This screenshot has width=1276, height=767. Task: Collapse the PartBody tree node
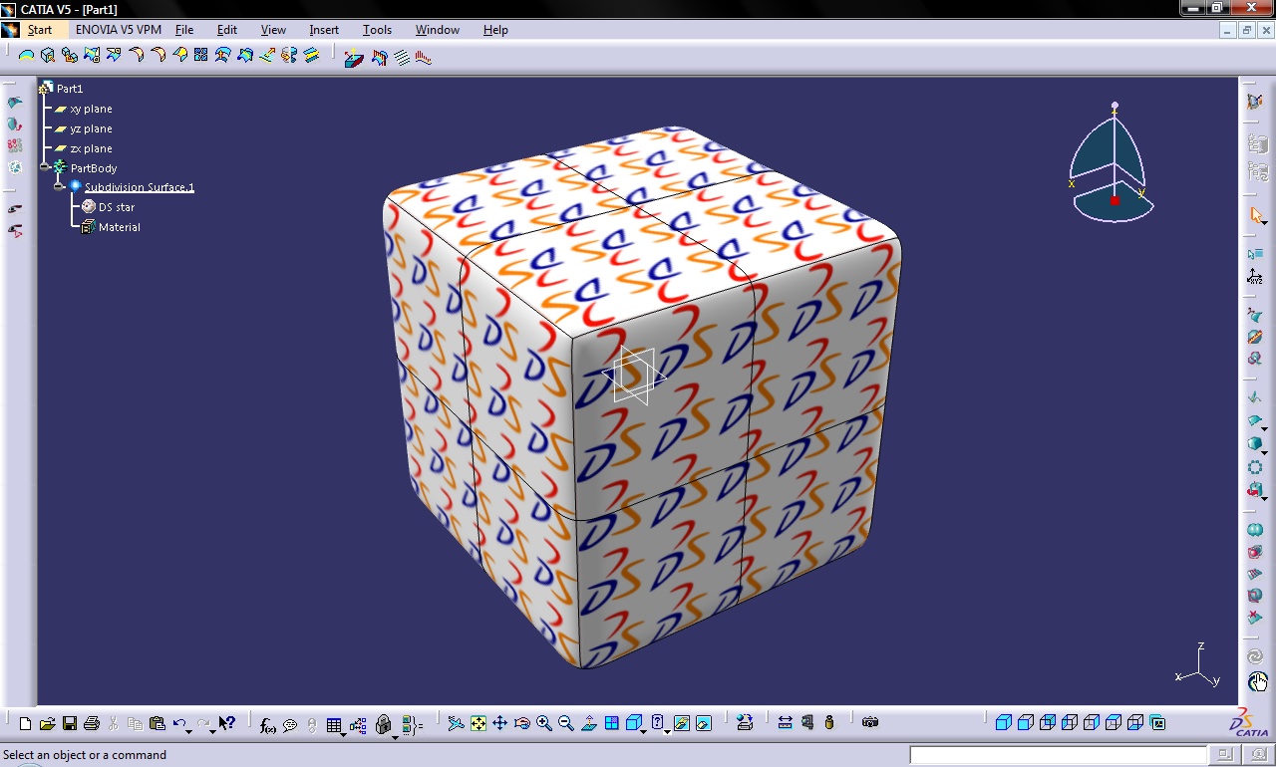(x=46, y=167)
